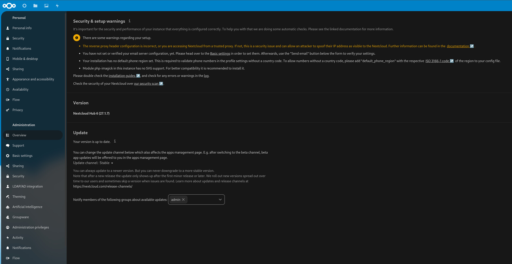Expand the group notification dropdown chevron
The width and height of the screenshot is (512, 264).
click(220, 199)
